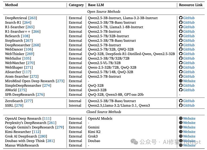Click the globe icon for Grok AI DeepSearch

pos(181,136)
